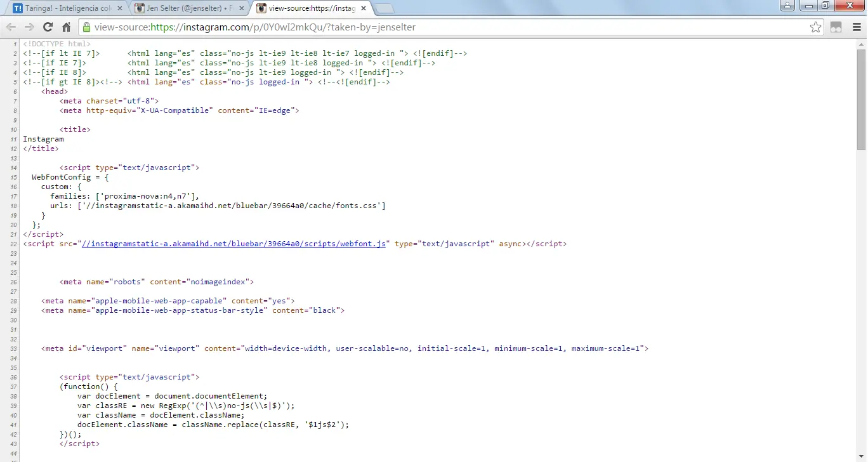Bookmark this page with the star
The height and width of the screenshot is (462, 868).
(x=816, y=27)
